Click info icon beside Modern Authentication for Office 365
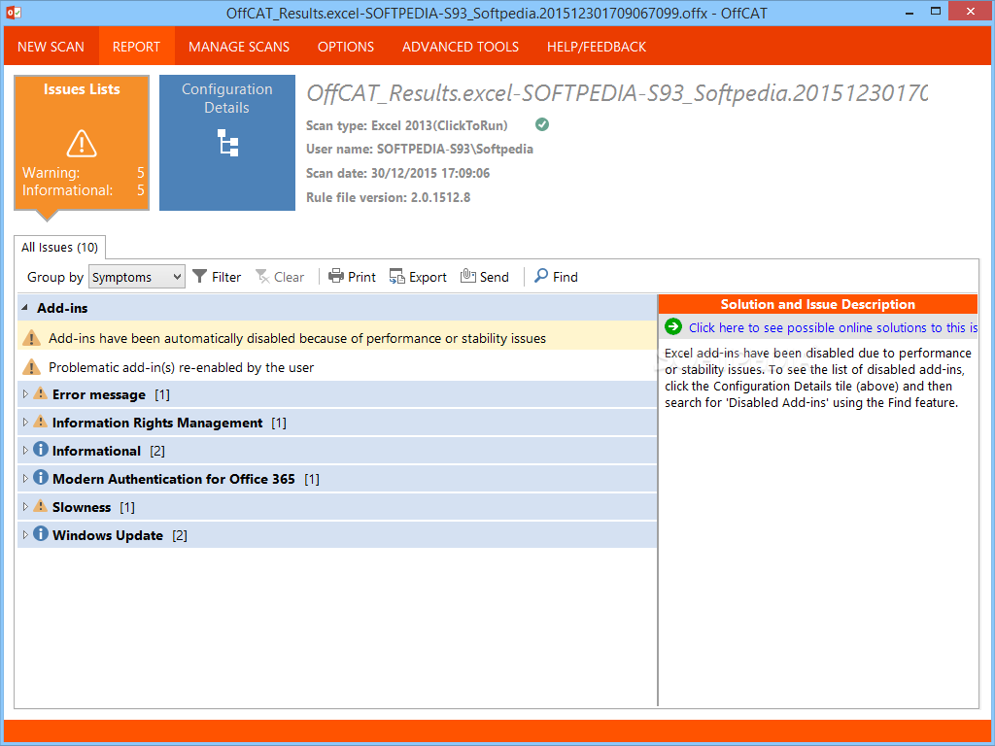The height and width of the screenshot is (746, 995). [41, 477]
